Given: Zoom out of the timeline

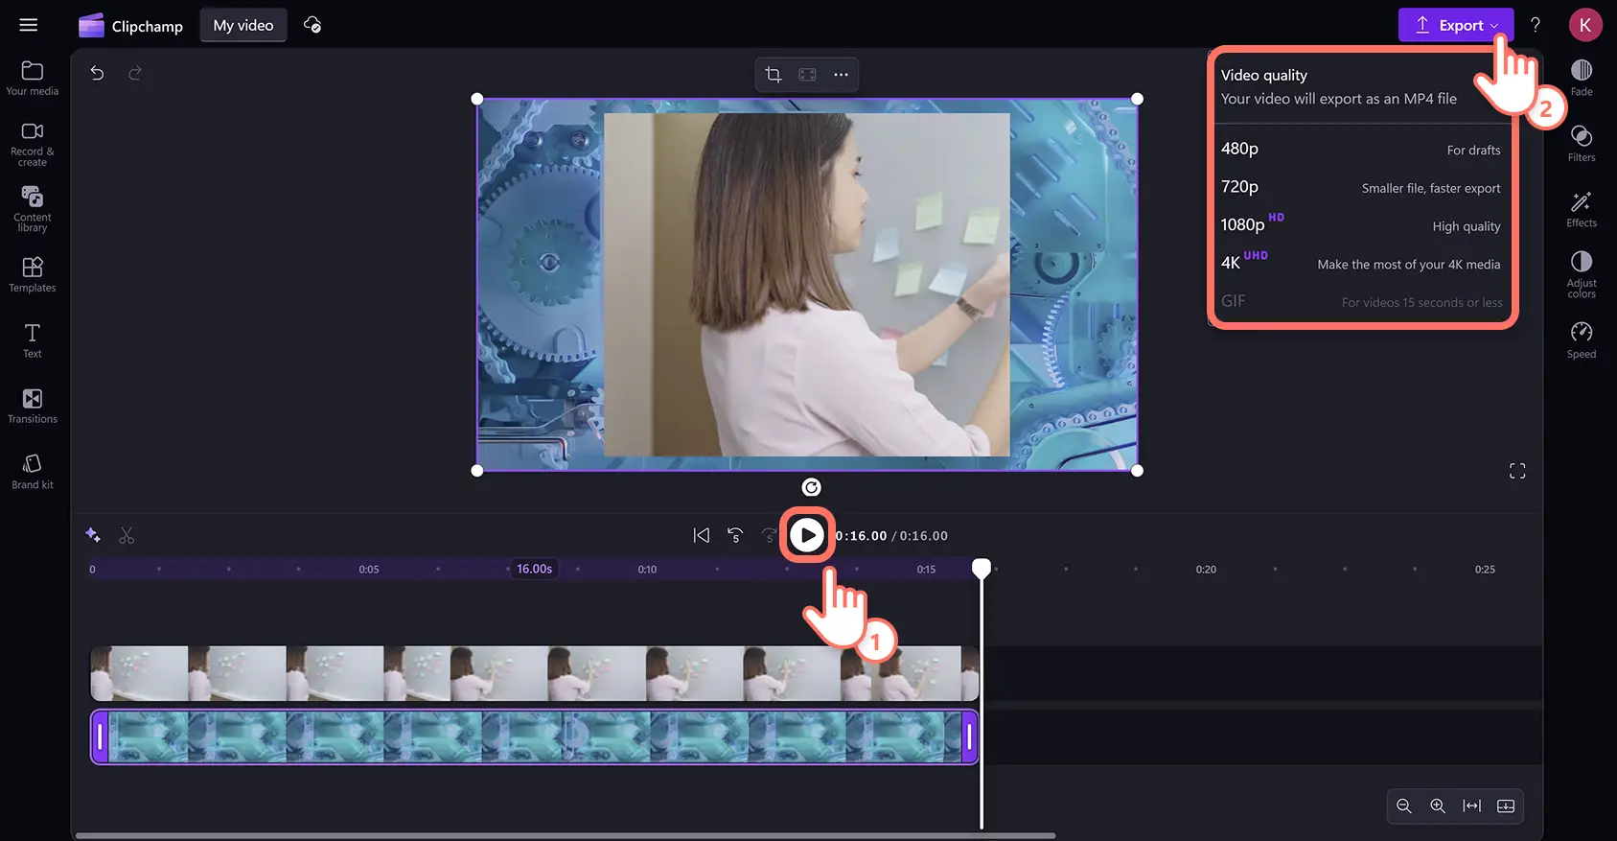Looking at the screenshot, I should 1404,806.
